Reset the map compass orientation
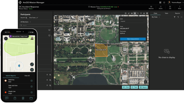This screenshot has width=184, height=103. 57,29
